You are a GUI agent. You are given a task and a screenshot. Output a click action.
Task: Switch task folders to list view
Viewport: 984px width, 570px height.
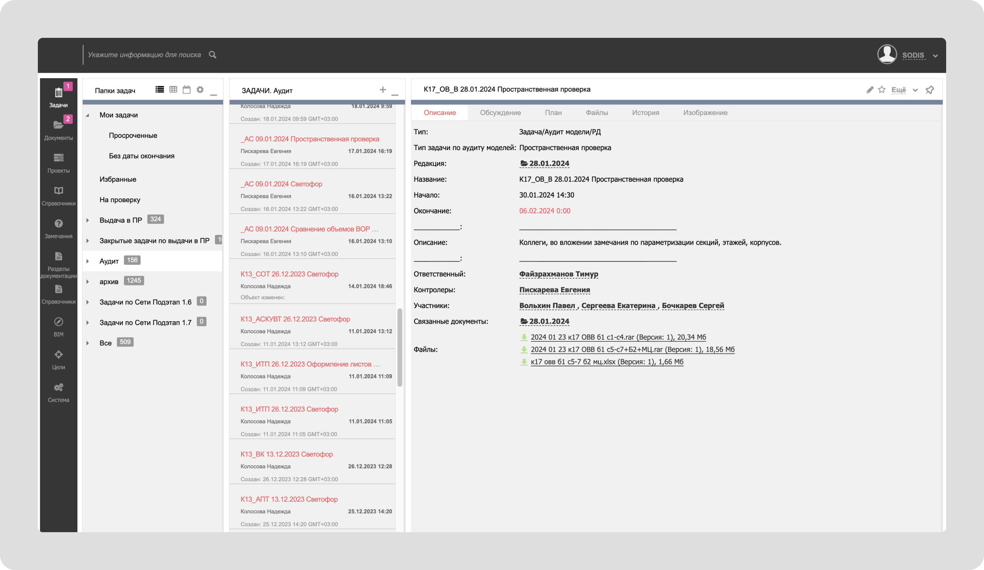click(160, 90)
